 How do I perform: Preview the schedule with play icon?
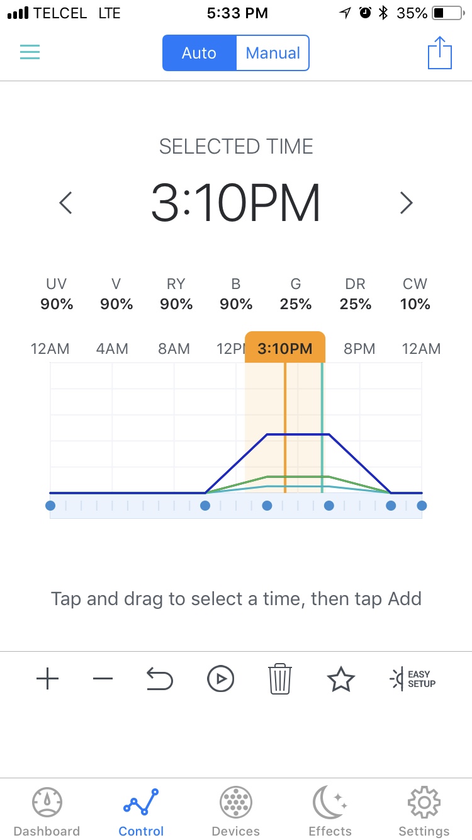click(x=220, y=679)
